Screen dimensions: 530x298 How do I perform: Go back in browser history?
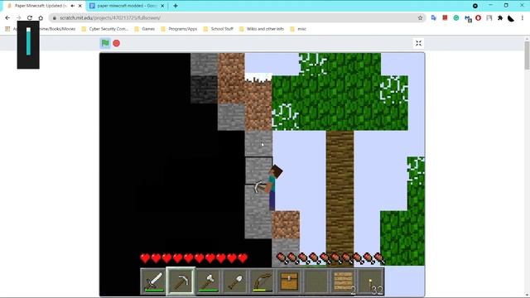(7, 18)
